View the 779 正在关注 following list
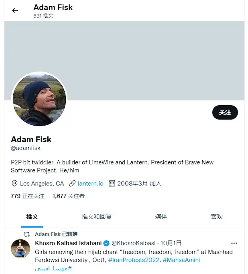The height and width of the screenshot is (274, 248). (28, 196)
